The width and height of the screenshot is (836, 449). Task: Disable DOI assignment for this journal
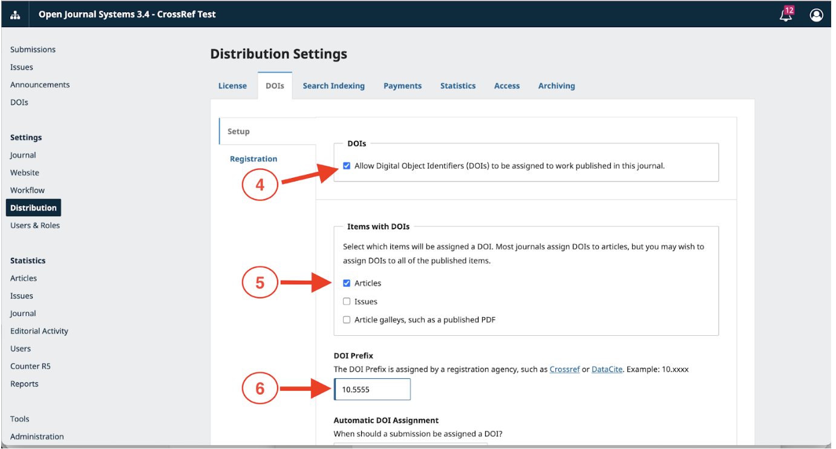[x=347, y=165]
